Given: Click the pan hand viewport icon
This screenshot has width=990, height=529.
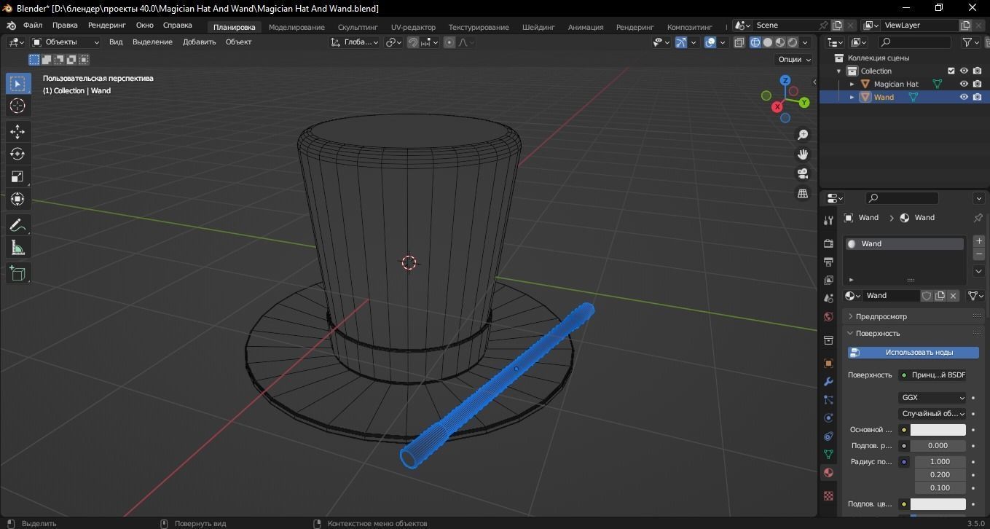Looking at the screenshot, I should point(803,154).
